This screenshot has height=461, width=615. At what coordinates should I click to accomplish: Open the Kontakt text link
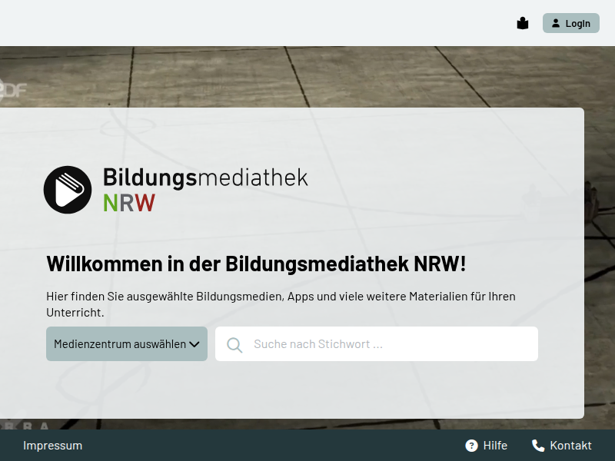pos(570,446)
